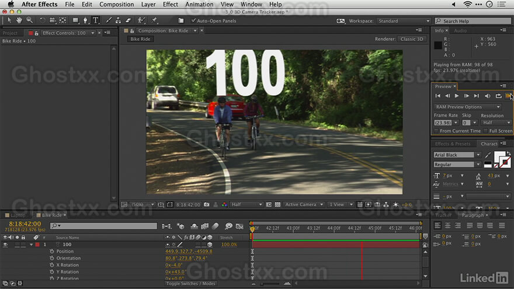Show channel and color management icon

pos(224,204)
